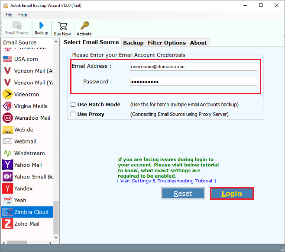Select USA.com text in source list
The width and height of the screenshot is (285, 252).
coord(26,59)
